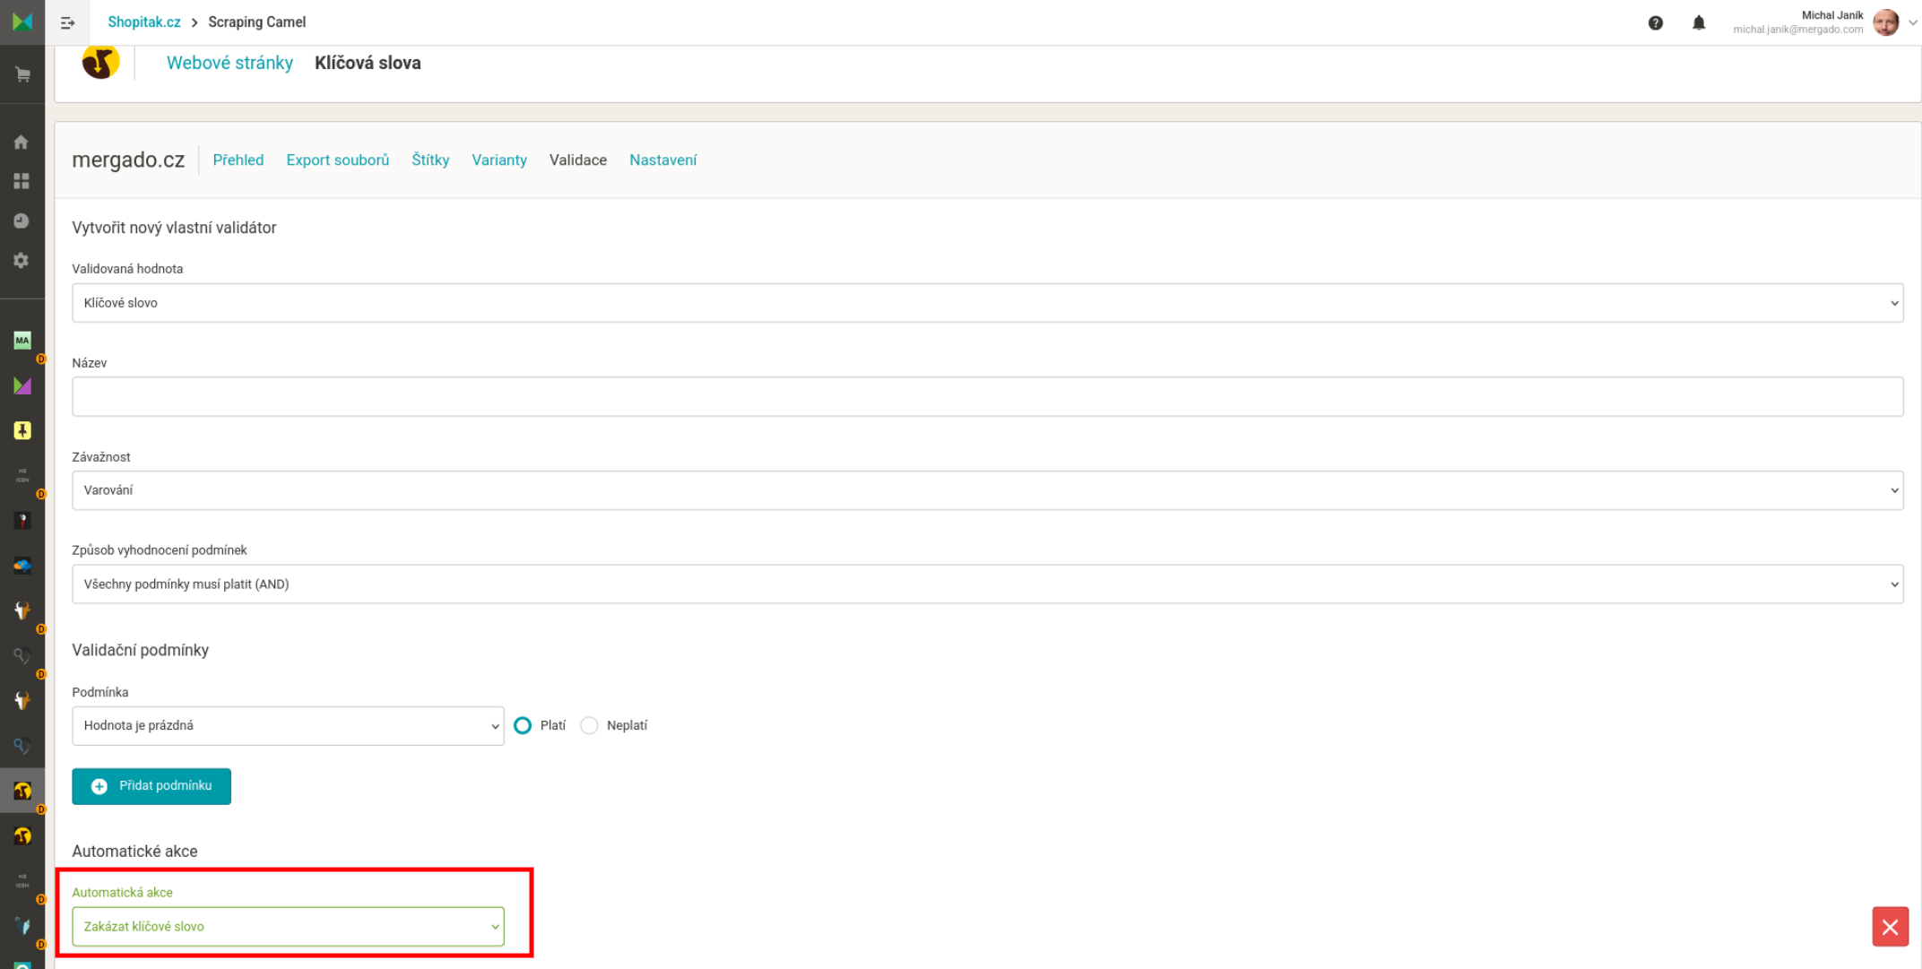Viewport: 1922px width, 969px height.
Task: Open the help question mark icon
Action: (1655, 22)
